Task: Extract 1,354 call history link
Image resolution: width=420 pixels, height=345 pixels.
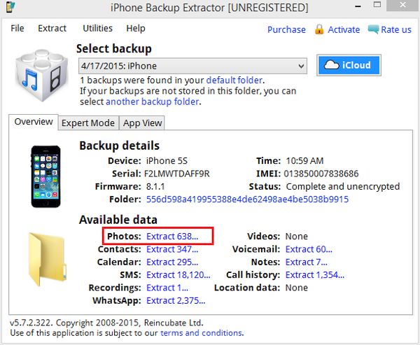Action: click(315, 275)
